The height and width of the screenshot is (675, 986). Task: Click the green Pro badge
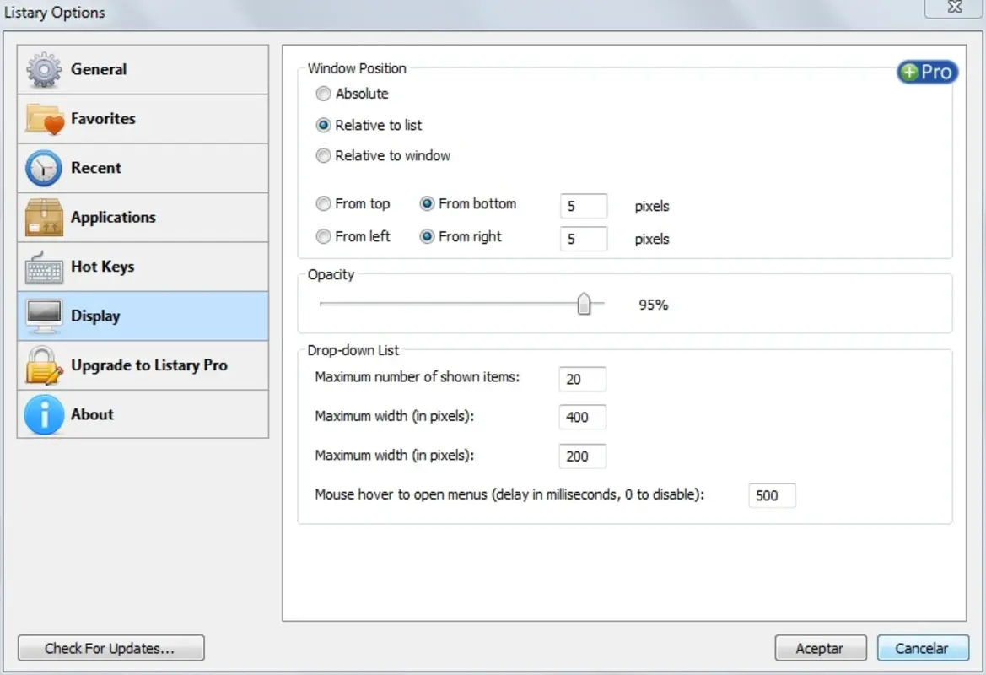coord(926,72)
